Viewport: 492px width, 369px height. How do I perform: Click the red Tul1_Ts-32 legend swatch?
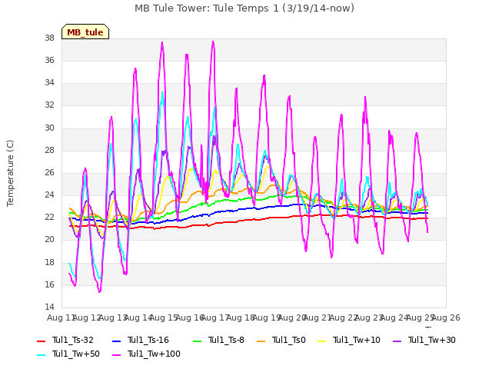pos(41,341)
